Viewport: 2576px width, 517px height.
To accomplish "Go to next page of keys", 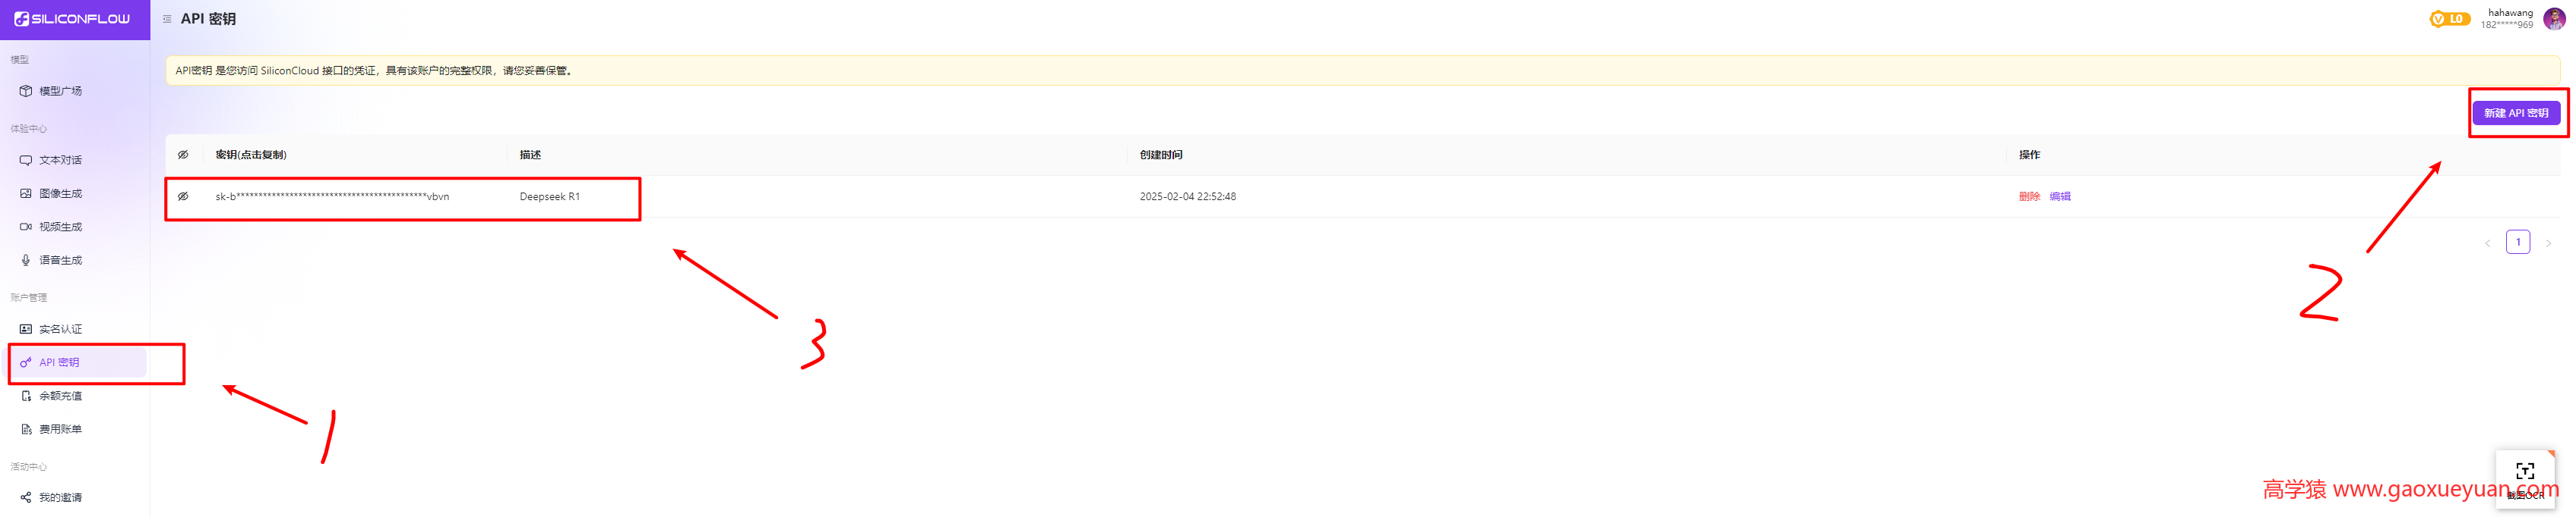I will [2547, 243].
